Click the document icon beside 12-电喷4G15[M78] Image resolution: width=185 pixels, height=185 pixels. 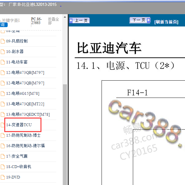[x=3, y=94]
